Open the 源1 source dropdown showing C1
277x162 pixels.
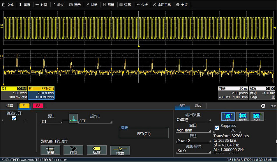[x=51, y=122]
